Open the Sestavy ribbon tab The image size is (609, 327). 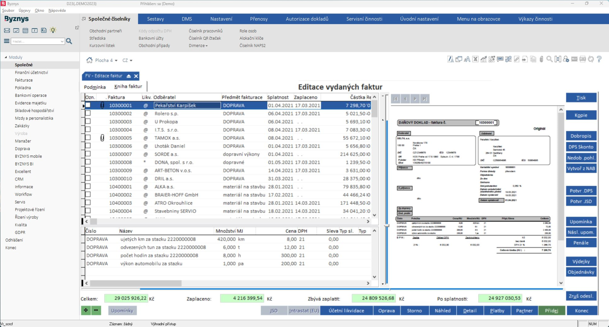pos(155,19)
